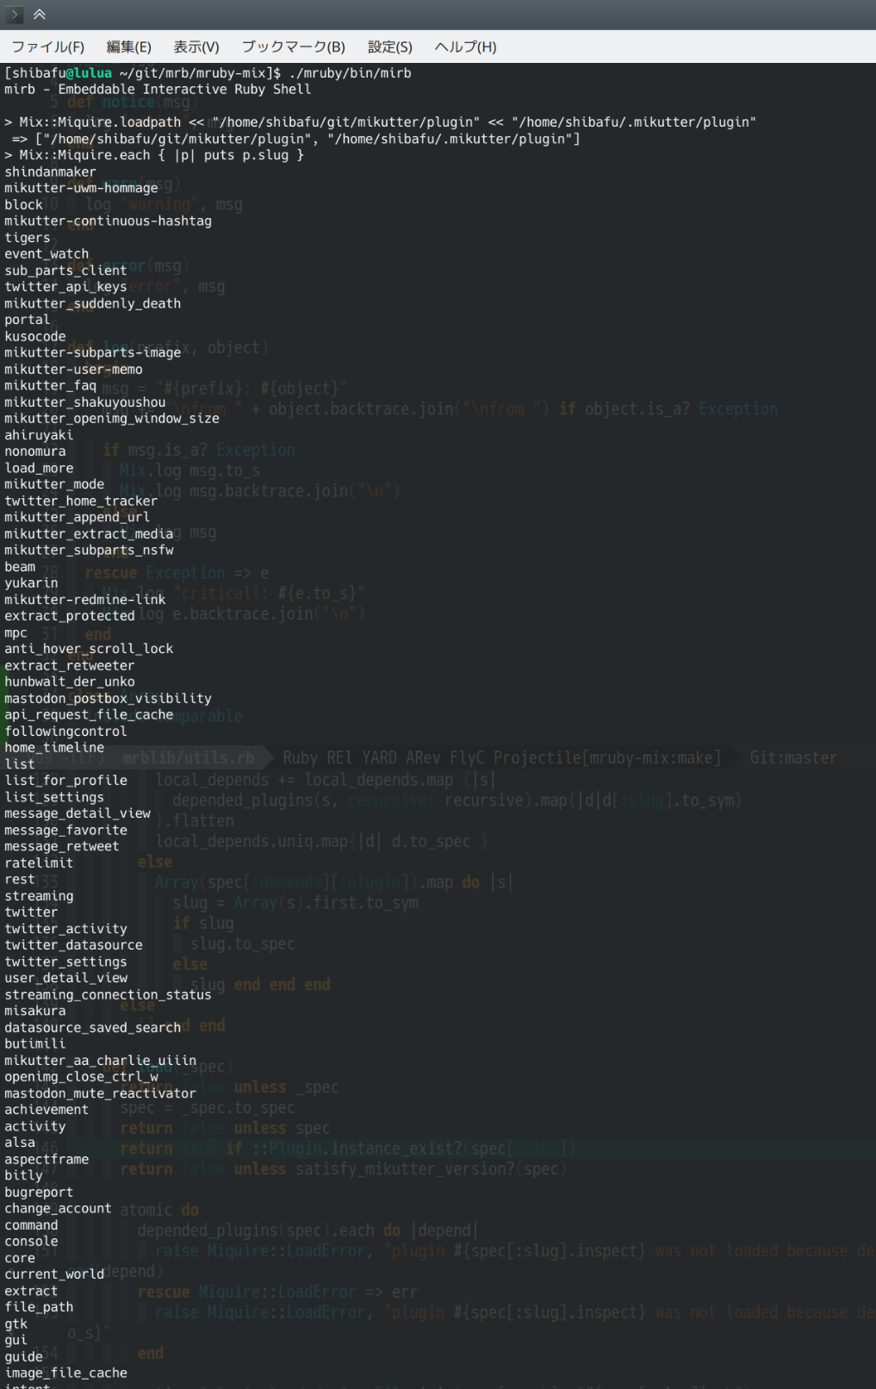This screenshot has width=876, height=1389.
Task: Click the 'mastodon_postbox_visibility' output line
Action: 108,698
